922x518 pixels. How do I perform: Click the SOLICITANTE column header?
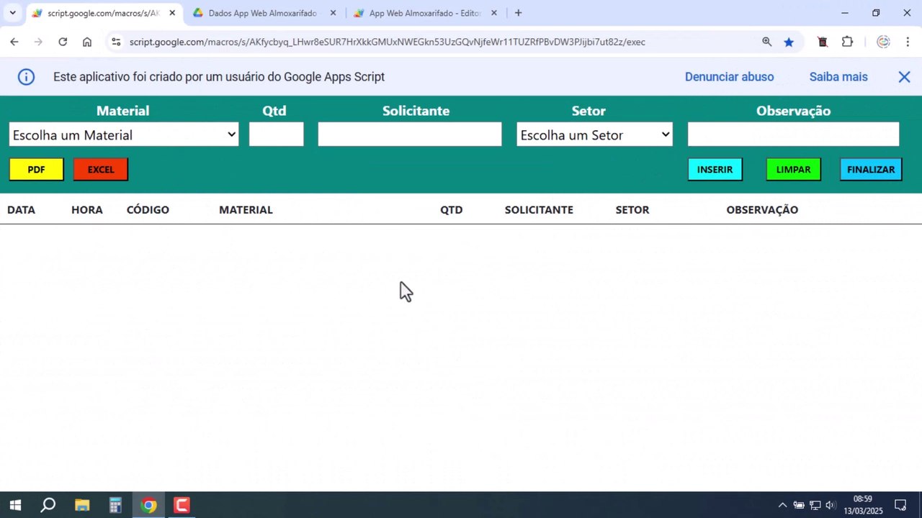click(x=539, y=210)
